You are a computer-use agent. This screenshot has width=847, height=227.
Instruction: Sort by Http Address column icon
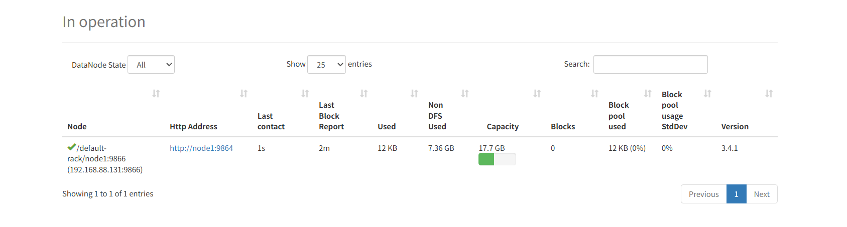[244, 94]
